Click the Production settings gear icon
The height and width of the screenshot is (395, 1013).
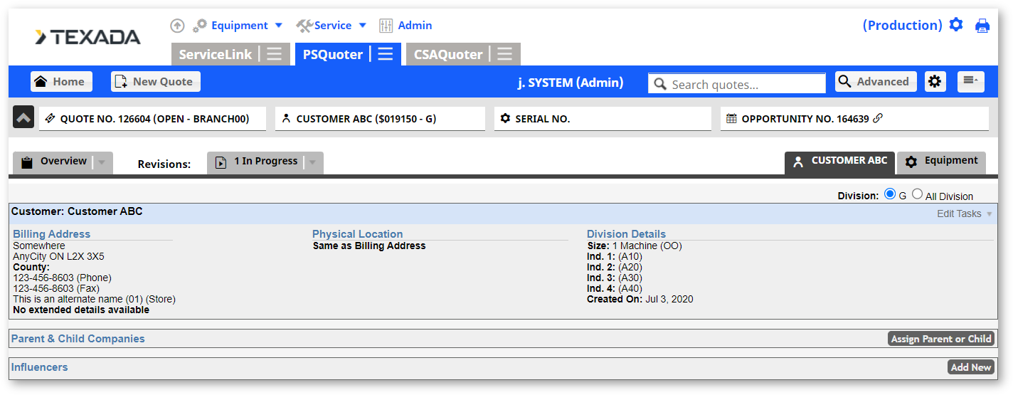coord(956,25)
